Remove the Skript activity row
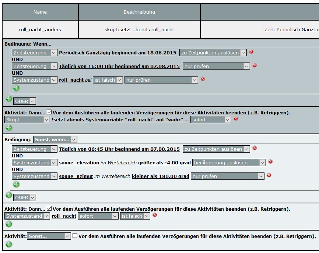Image resolution: width=319 pixels, height=253 pixels. [x=236, y=118]
